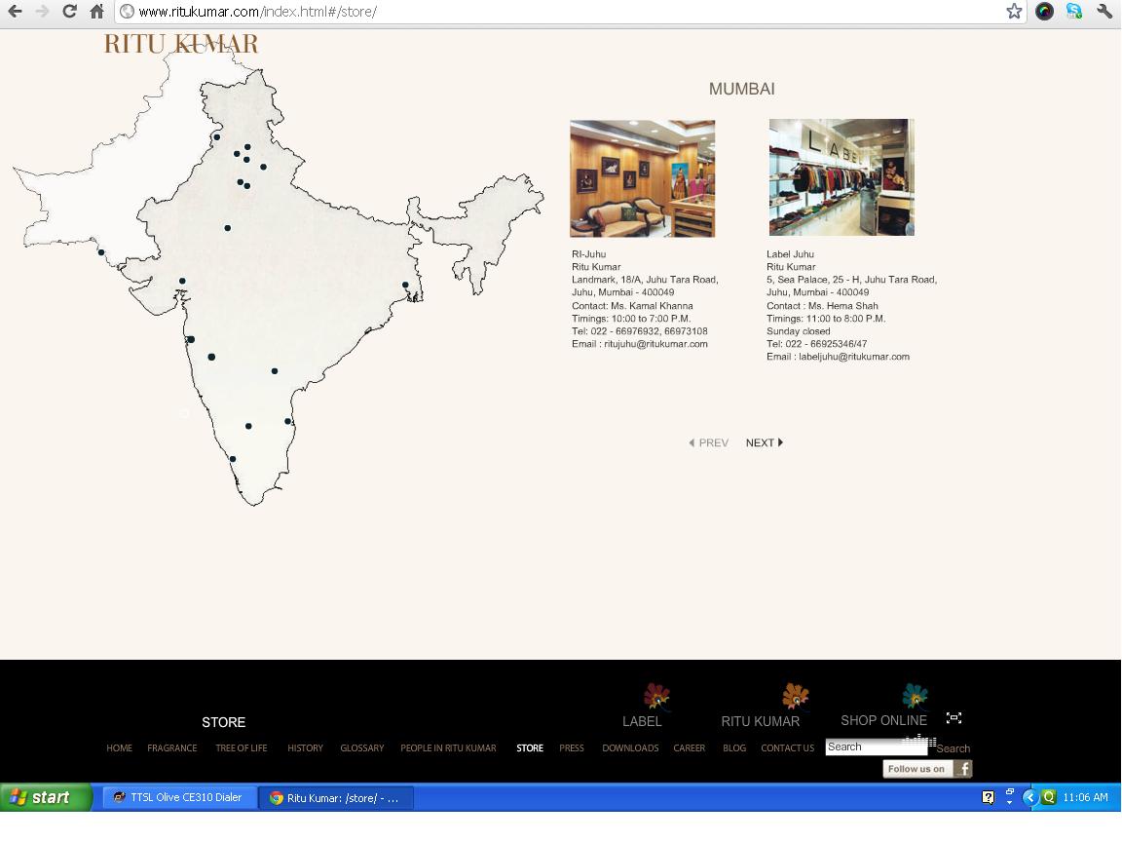Go to NEXT stores page
Screen dimensions: 1122x842
(x=765, y=442)
